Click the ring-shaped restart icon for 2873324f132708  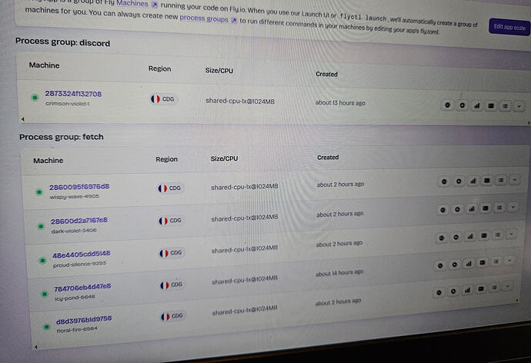462,105
